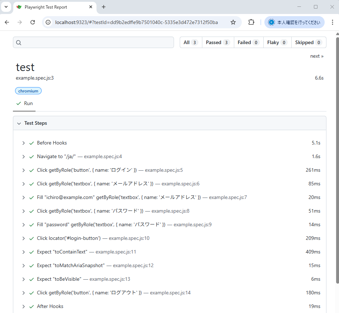Click the profile verification chip
The height and width of the screenshot is (313, 339).
[x=294, y=22]
